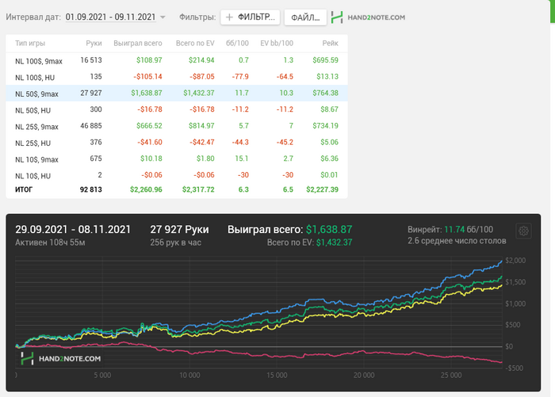The image size is (555, 397).
Task: Click Hand2Note watermark inside the graph
Action: (x=59, y=359)
